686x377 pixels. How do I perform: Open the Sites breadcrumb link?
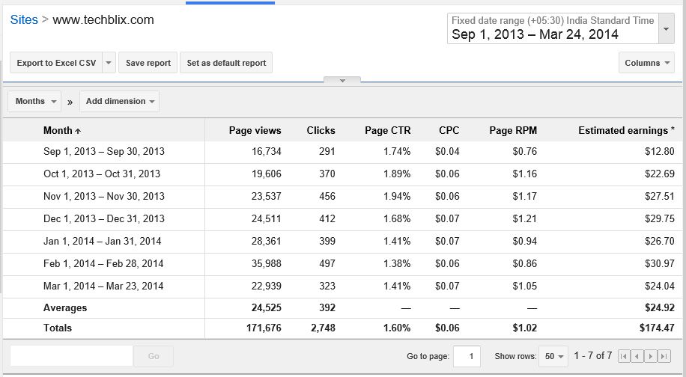tap(24, 20)
